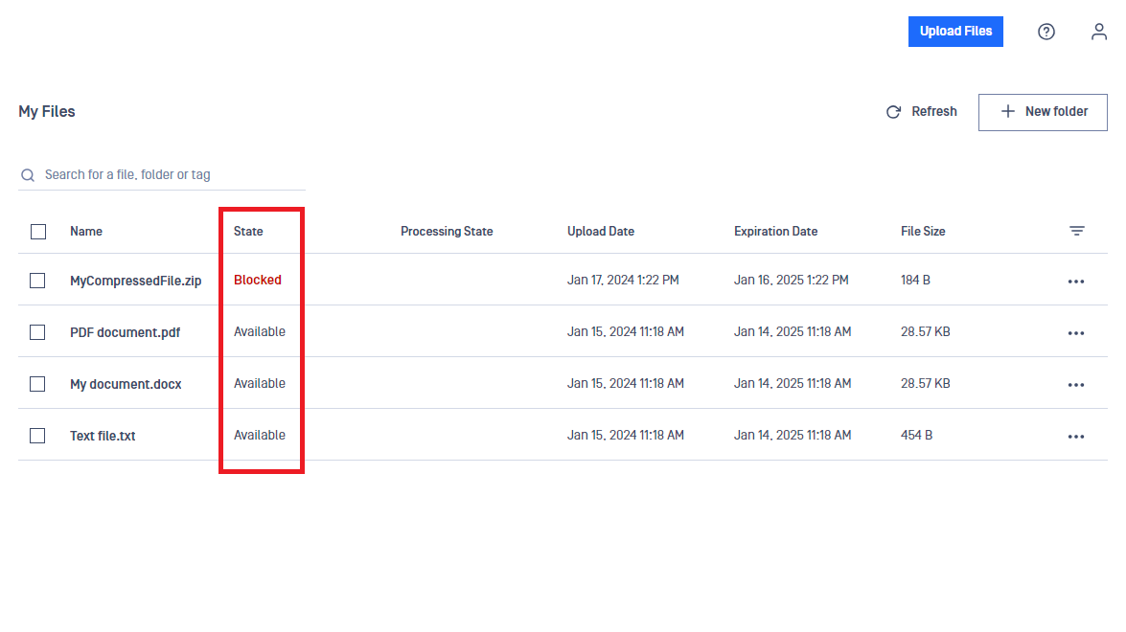Image resolution: width=1126 pixels, height=632 pixels.
Task: Click the My Files heading
Action: pos(47,111)
